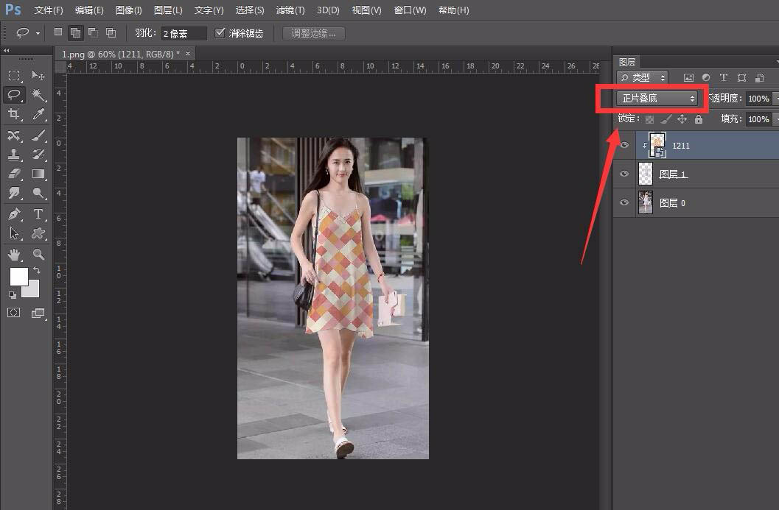Select the Type tool
The height and width of the screenshot is (510, 779).
pos(38,214)
